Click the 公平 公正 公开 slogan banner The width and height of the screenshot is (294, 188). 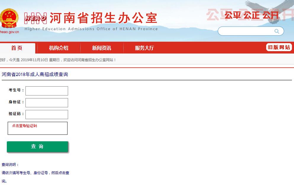point(251,15)
